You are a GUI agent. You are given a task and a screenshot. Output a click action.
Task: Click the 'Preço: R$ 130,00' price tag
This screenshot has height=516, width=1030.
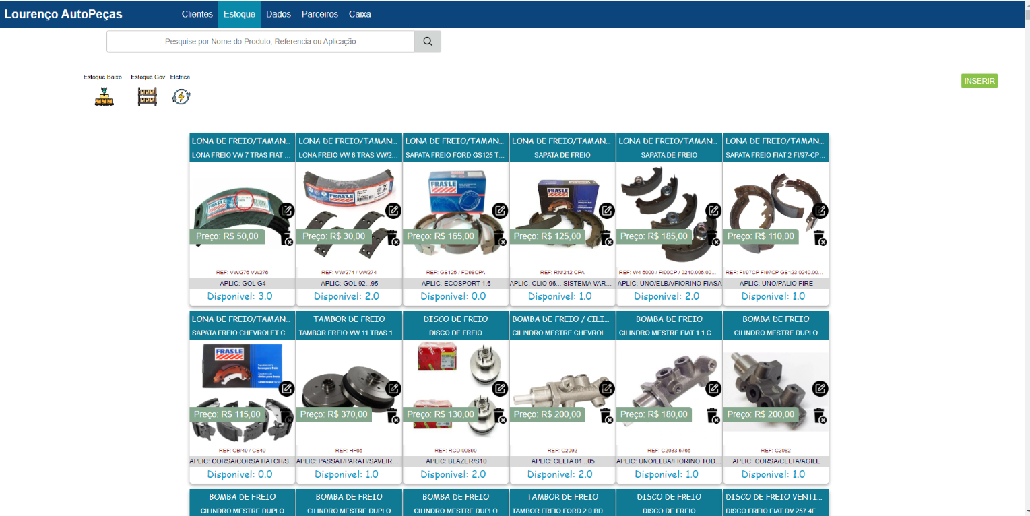pos(441,414)
